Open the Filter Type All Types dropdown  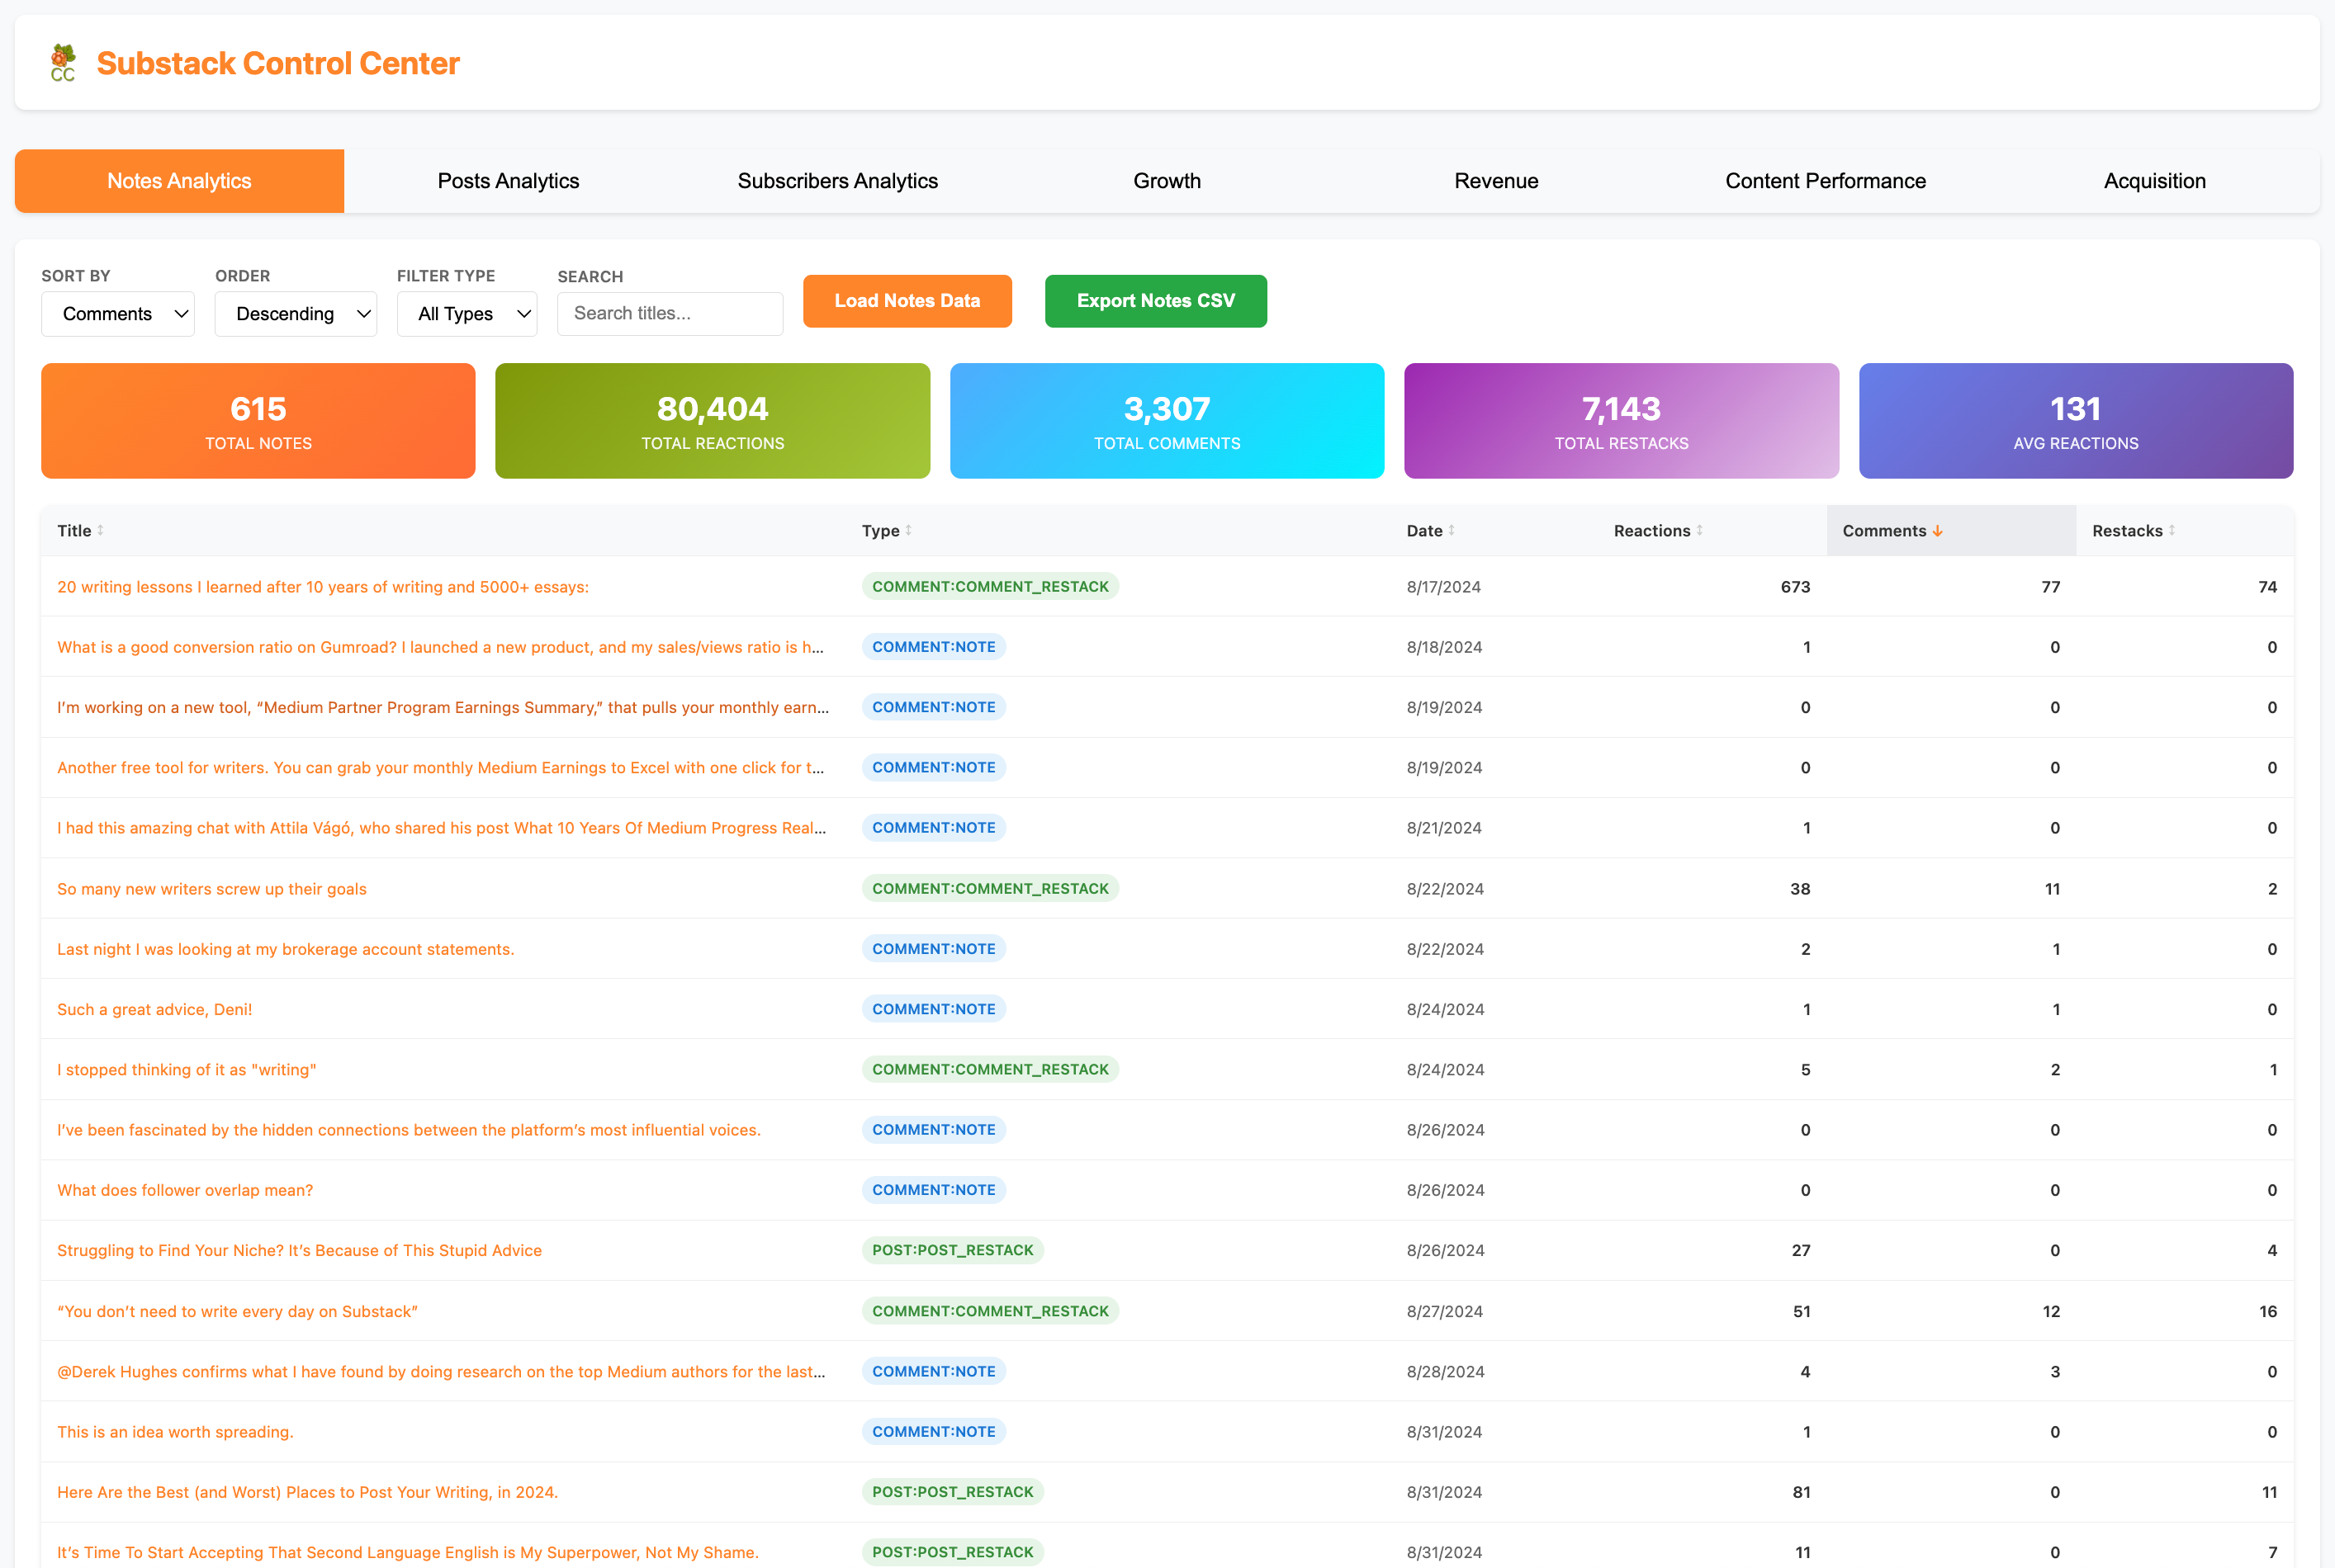coord(467,314)
